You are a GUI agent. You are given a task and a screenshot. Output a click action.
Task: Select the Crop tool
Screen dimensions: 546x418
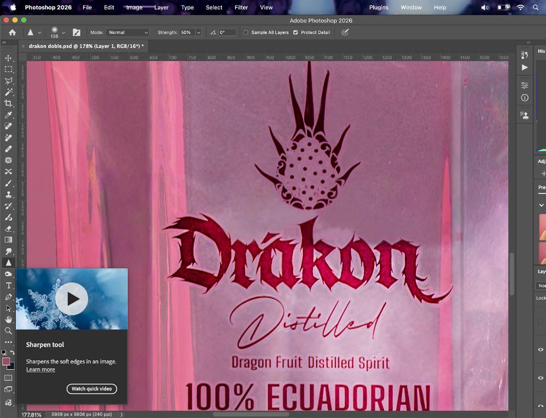click(8, 103)
